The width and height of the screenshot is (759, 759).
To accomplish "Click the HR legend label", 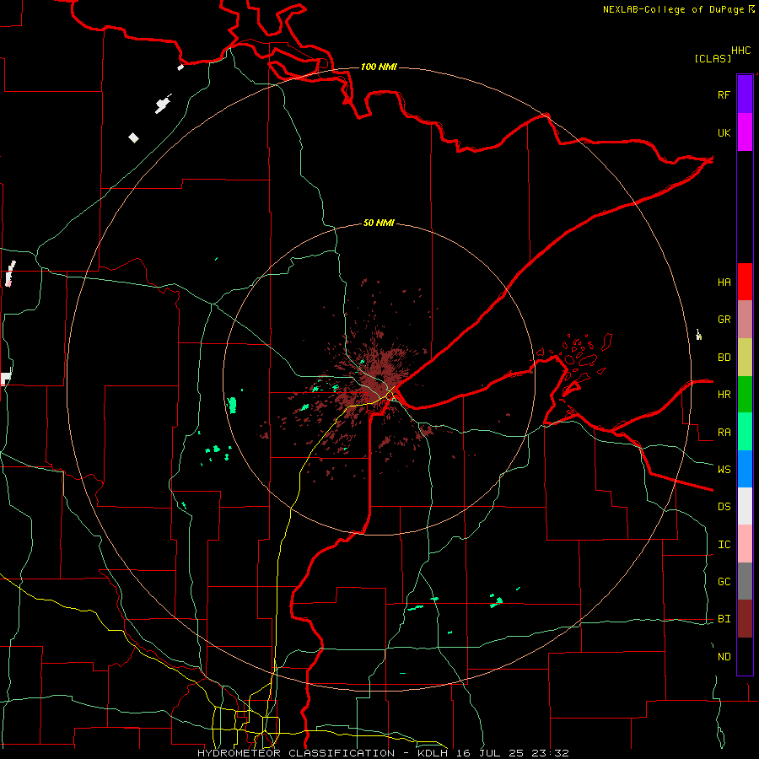I will (x=724, y=395).
